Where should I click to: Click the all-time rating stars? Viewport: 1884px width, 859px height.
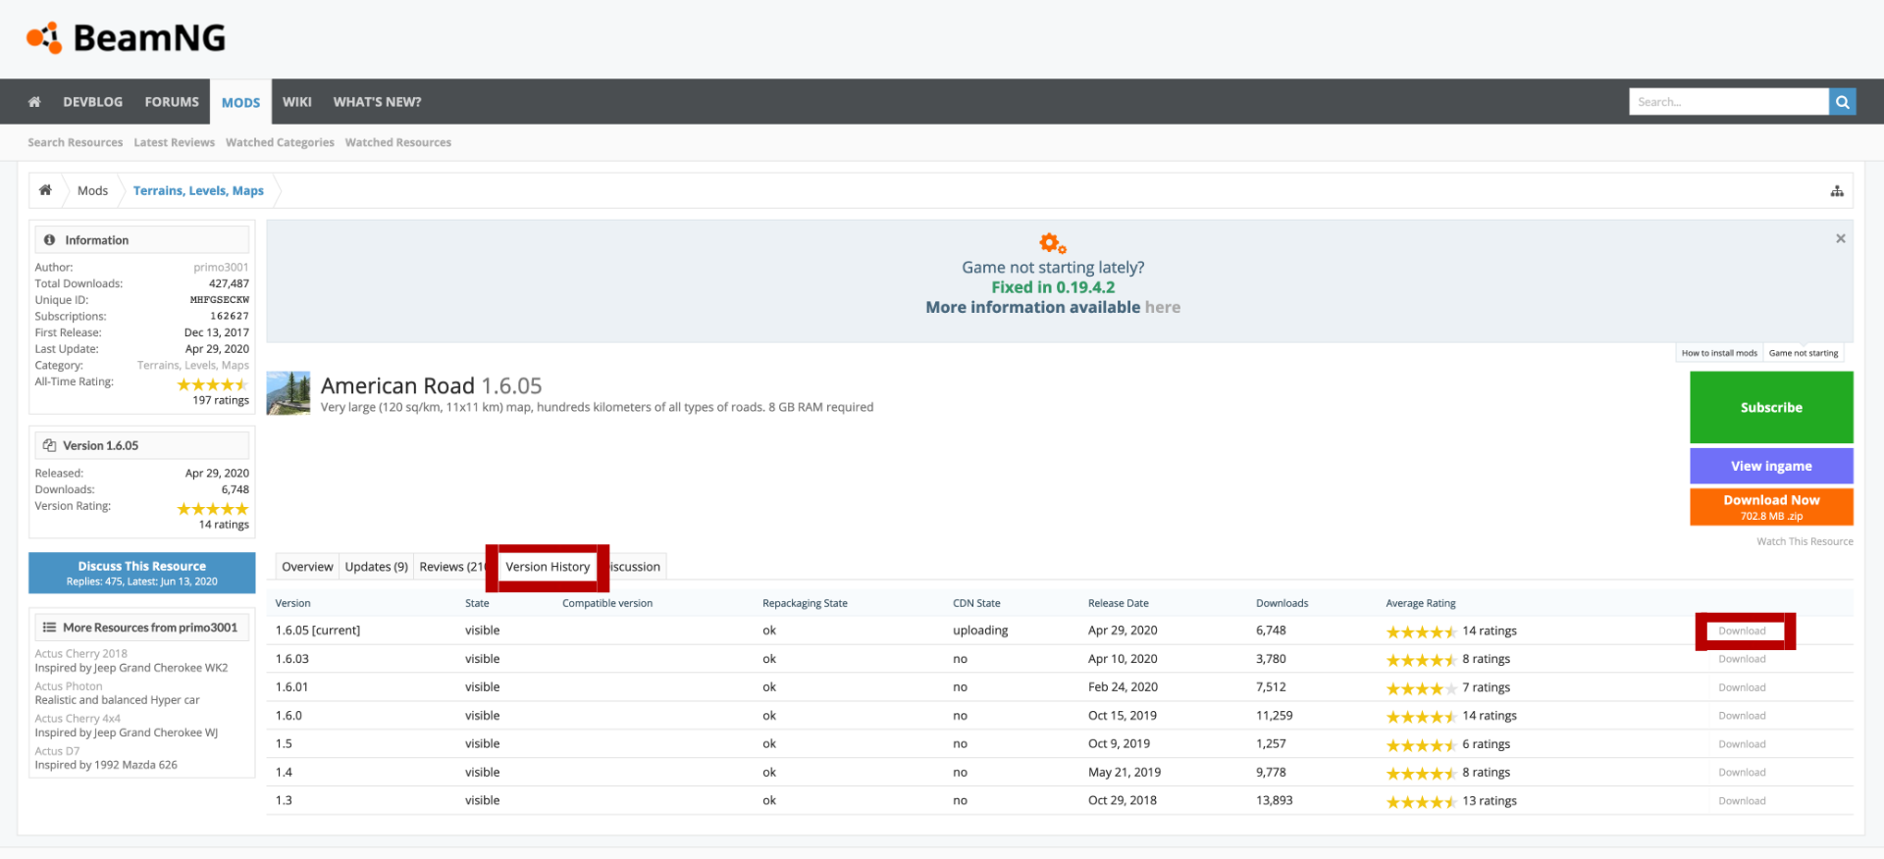[x=213, y=384]
